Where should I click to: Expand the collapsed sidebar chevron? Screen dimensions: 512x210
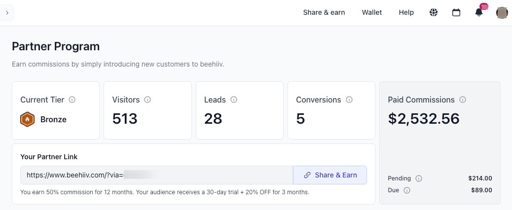pyautogui.click(x=7, y=13)
